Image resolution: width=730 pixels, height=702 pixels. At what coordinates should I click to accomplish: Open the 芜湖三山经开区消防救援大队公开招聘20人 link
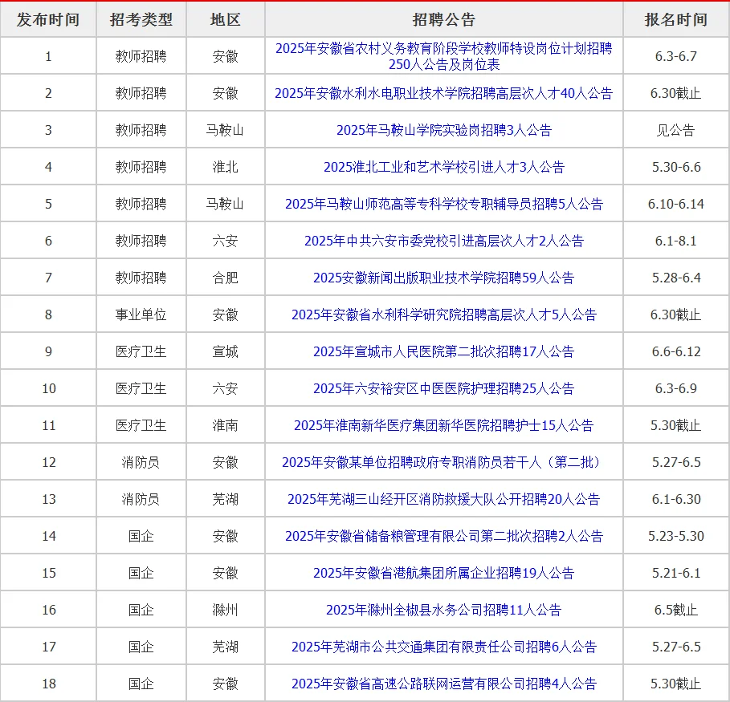pyautogui.click(x=443, y=499)
